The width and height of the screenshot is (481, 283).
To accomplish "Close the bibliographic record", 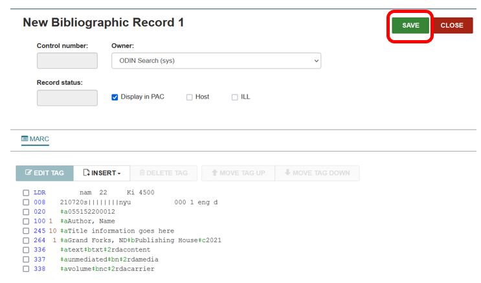I will [x=452, y=25].
